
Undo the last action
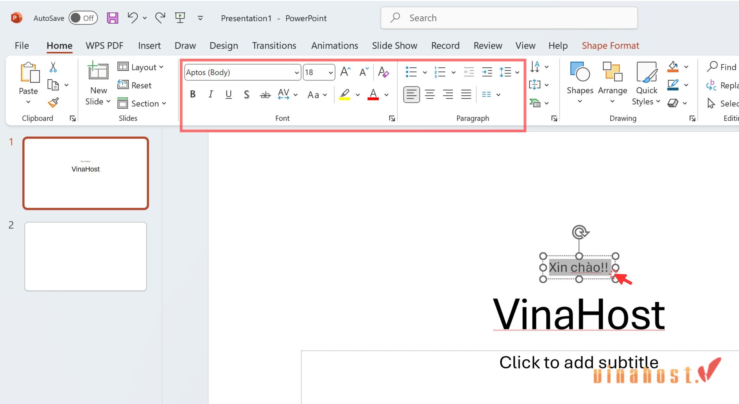point(133,18)
